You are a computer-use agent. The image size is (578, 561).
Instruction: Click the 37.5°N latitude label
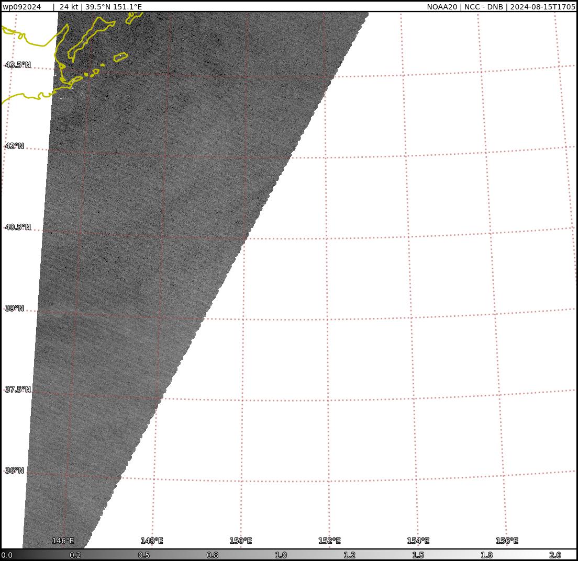(18, 390)
